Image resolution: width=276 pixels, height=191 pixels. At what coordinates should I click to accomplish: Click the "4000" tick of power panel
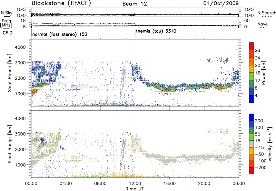[x=20, y=47]
